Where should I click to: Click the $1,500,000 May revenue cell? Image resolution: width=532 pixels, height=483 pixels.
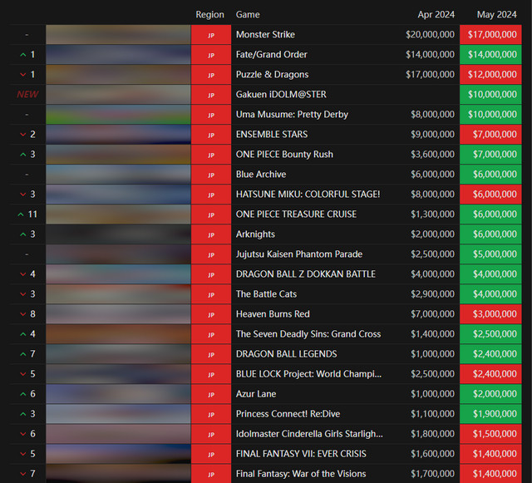(x=490, y=434)
